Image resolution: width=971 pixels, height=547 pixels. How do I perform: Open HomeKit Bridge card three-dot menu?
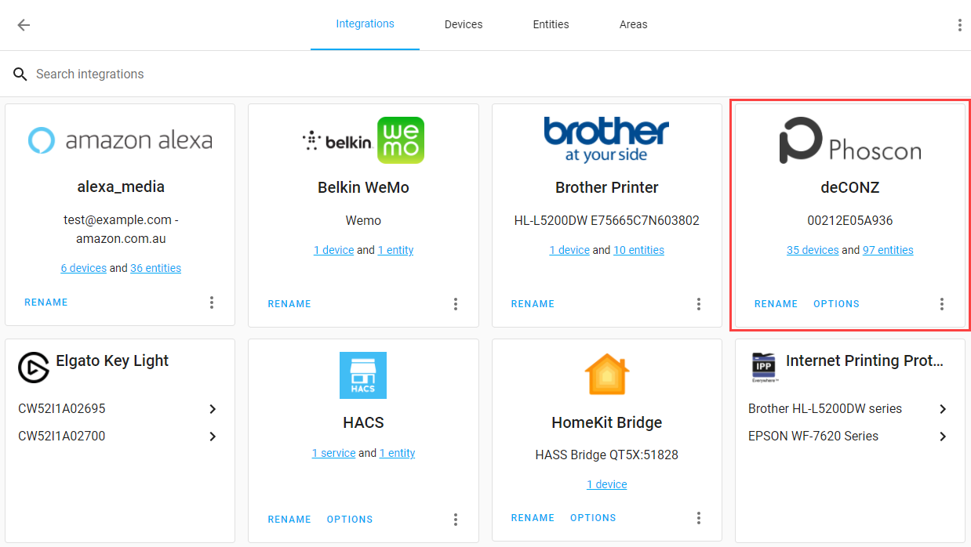[699, 518]
